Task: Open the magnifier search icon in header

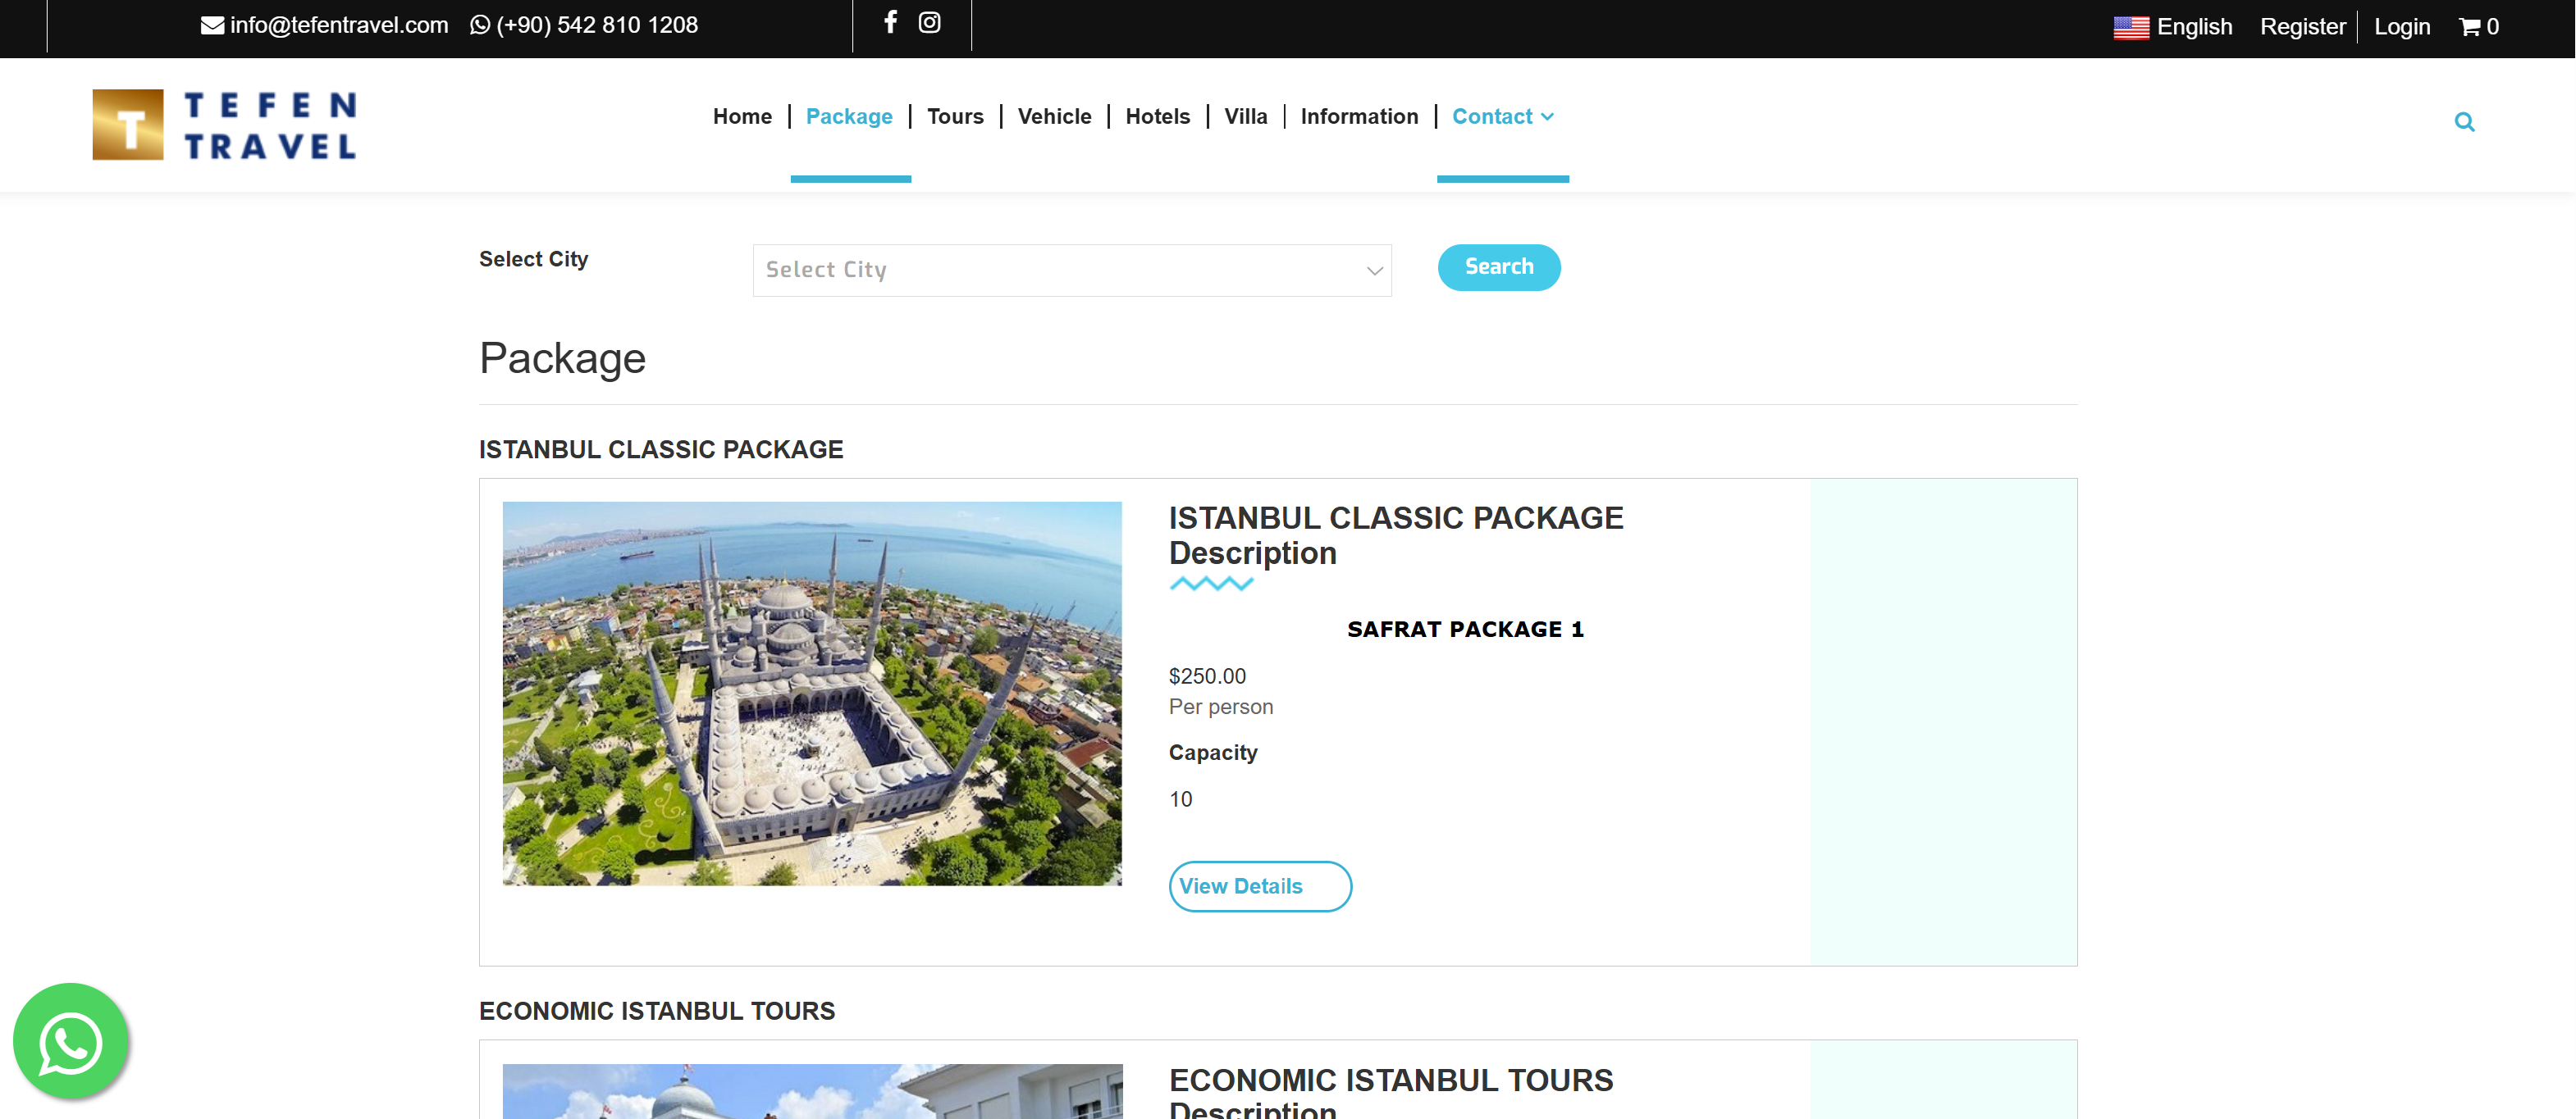Action: click(x=2464, y=122)
